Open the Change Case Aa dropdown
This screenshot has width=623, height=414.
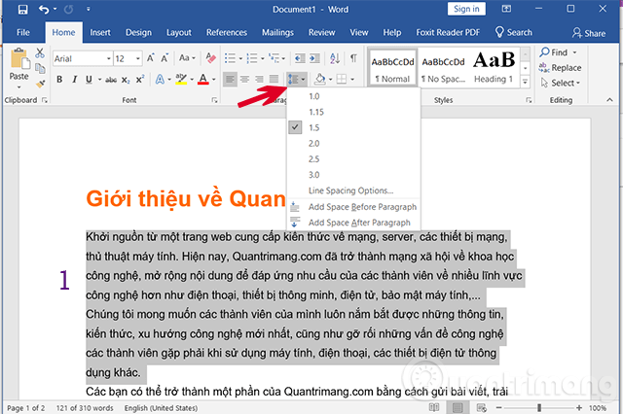[187, 58]
